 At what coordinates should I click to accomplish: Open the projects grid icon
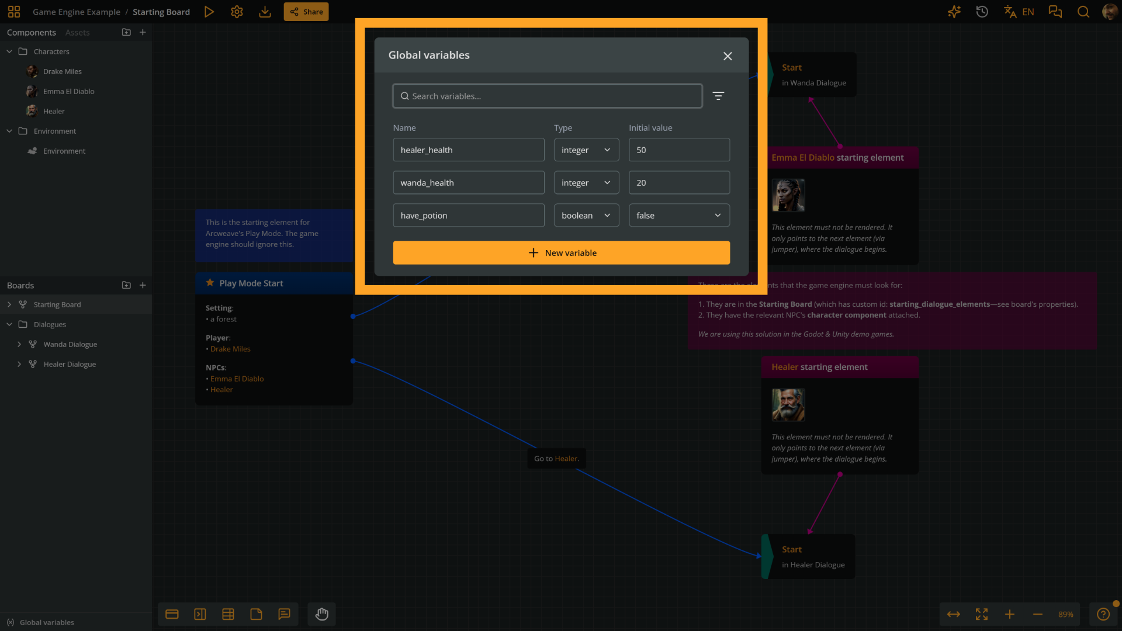(x=14, y=12)
